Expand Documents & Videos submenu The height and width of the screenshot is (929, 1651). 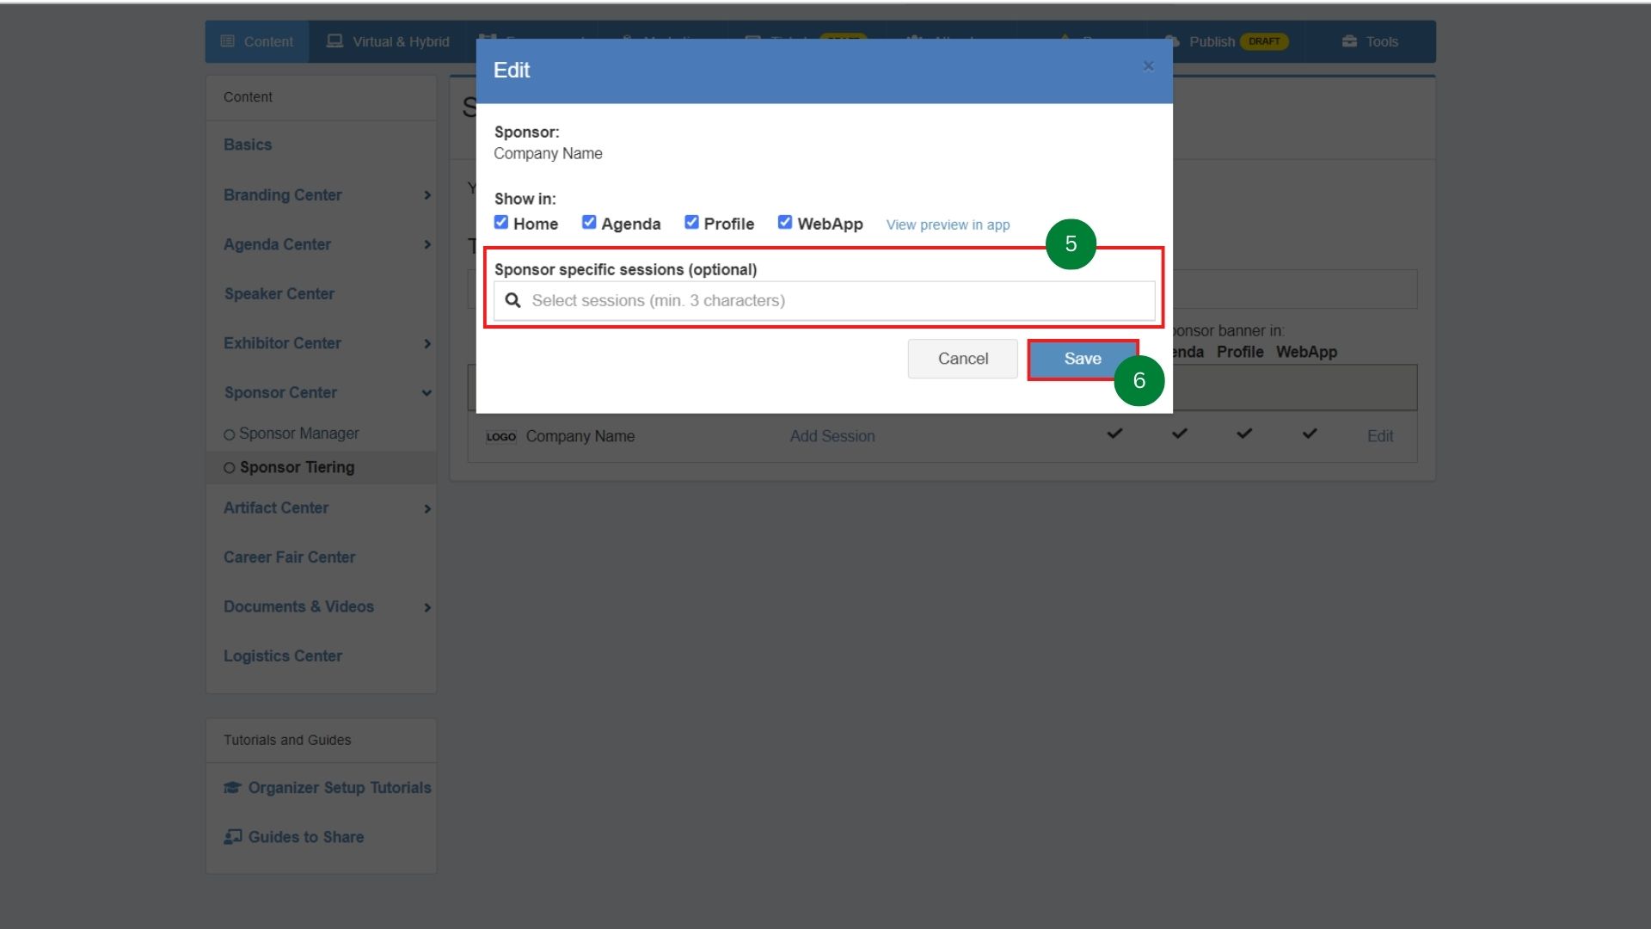427,607
